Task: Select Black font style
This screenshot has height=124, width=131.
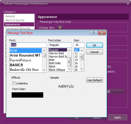Action: [58, 66]
